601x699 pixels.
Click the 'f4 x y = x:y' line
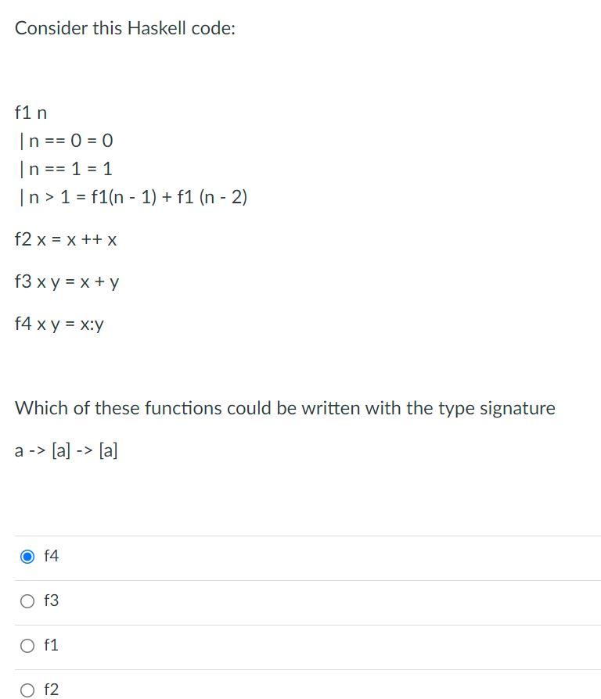click(x=59, y=324)
